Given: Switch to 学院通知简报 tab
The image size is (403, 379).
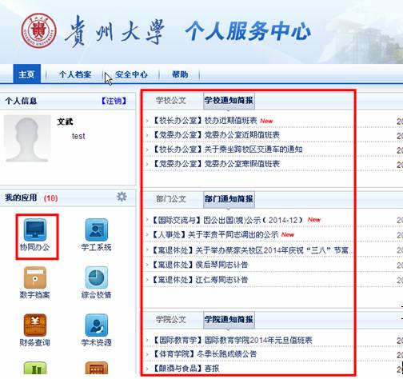Looking at the screenshot, I should pyautogui.click(x=229, y=319).
